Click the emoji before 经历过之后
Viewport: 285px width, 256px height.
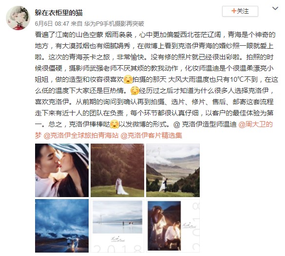(134, 91)
